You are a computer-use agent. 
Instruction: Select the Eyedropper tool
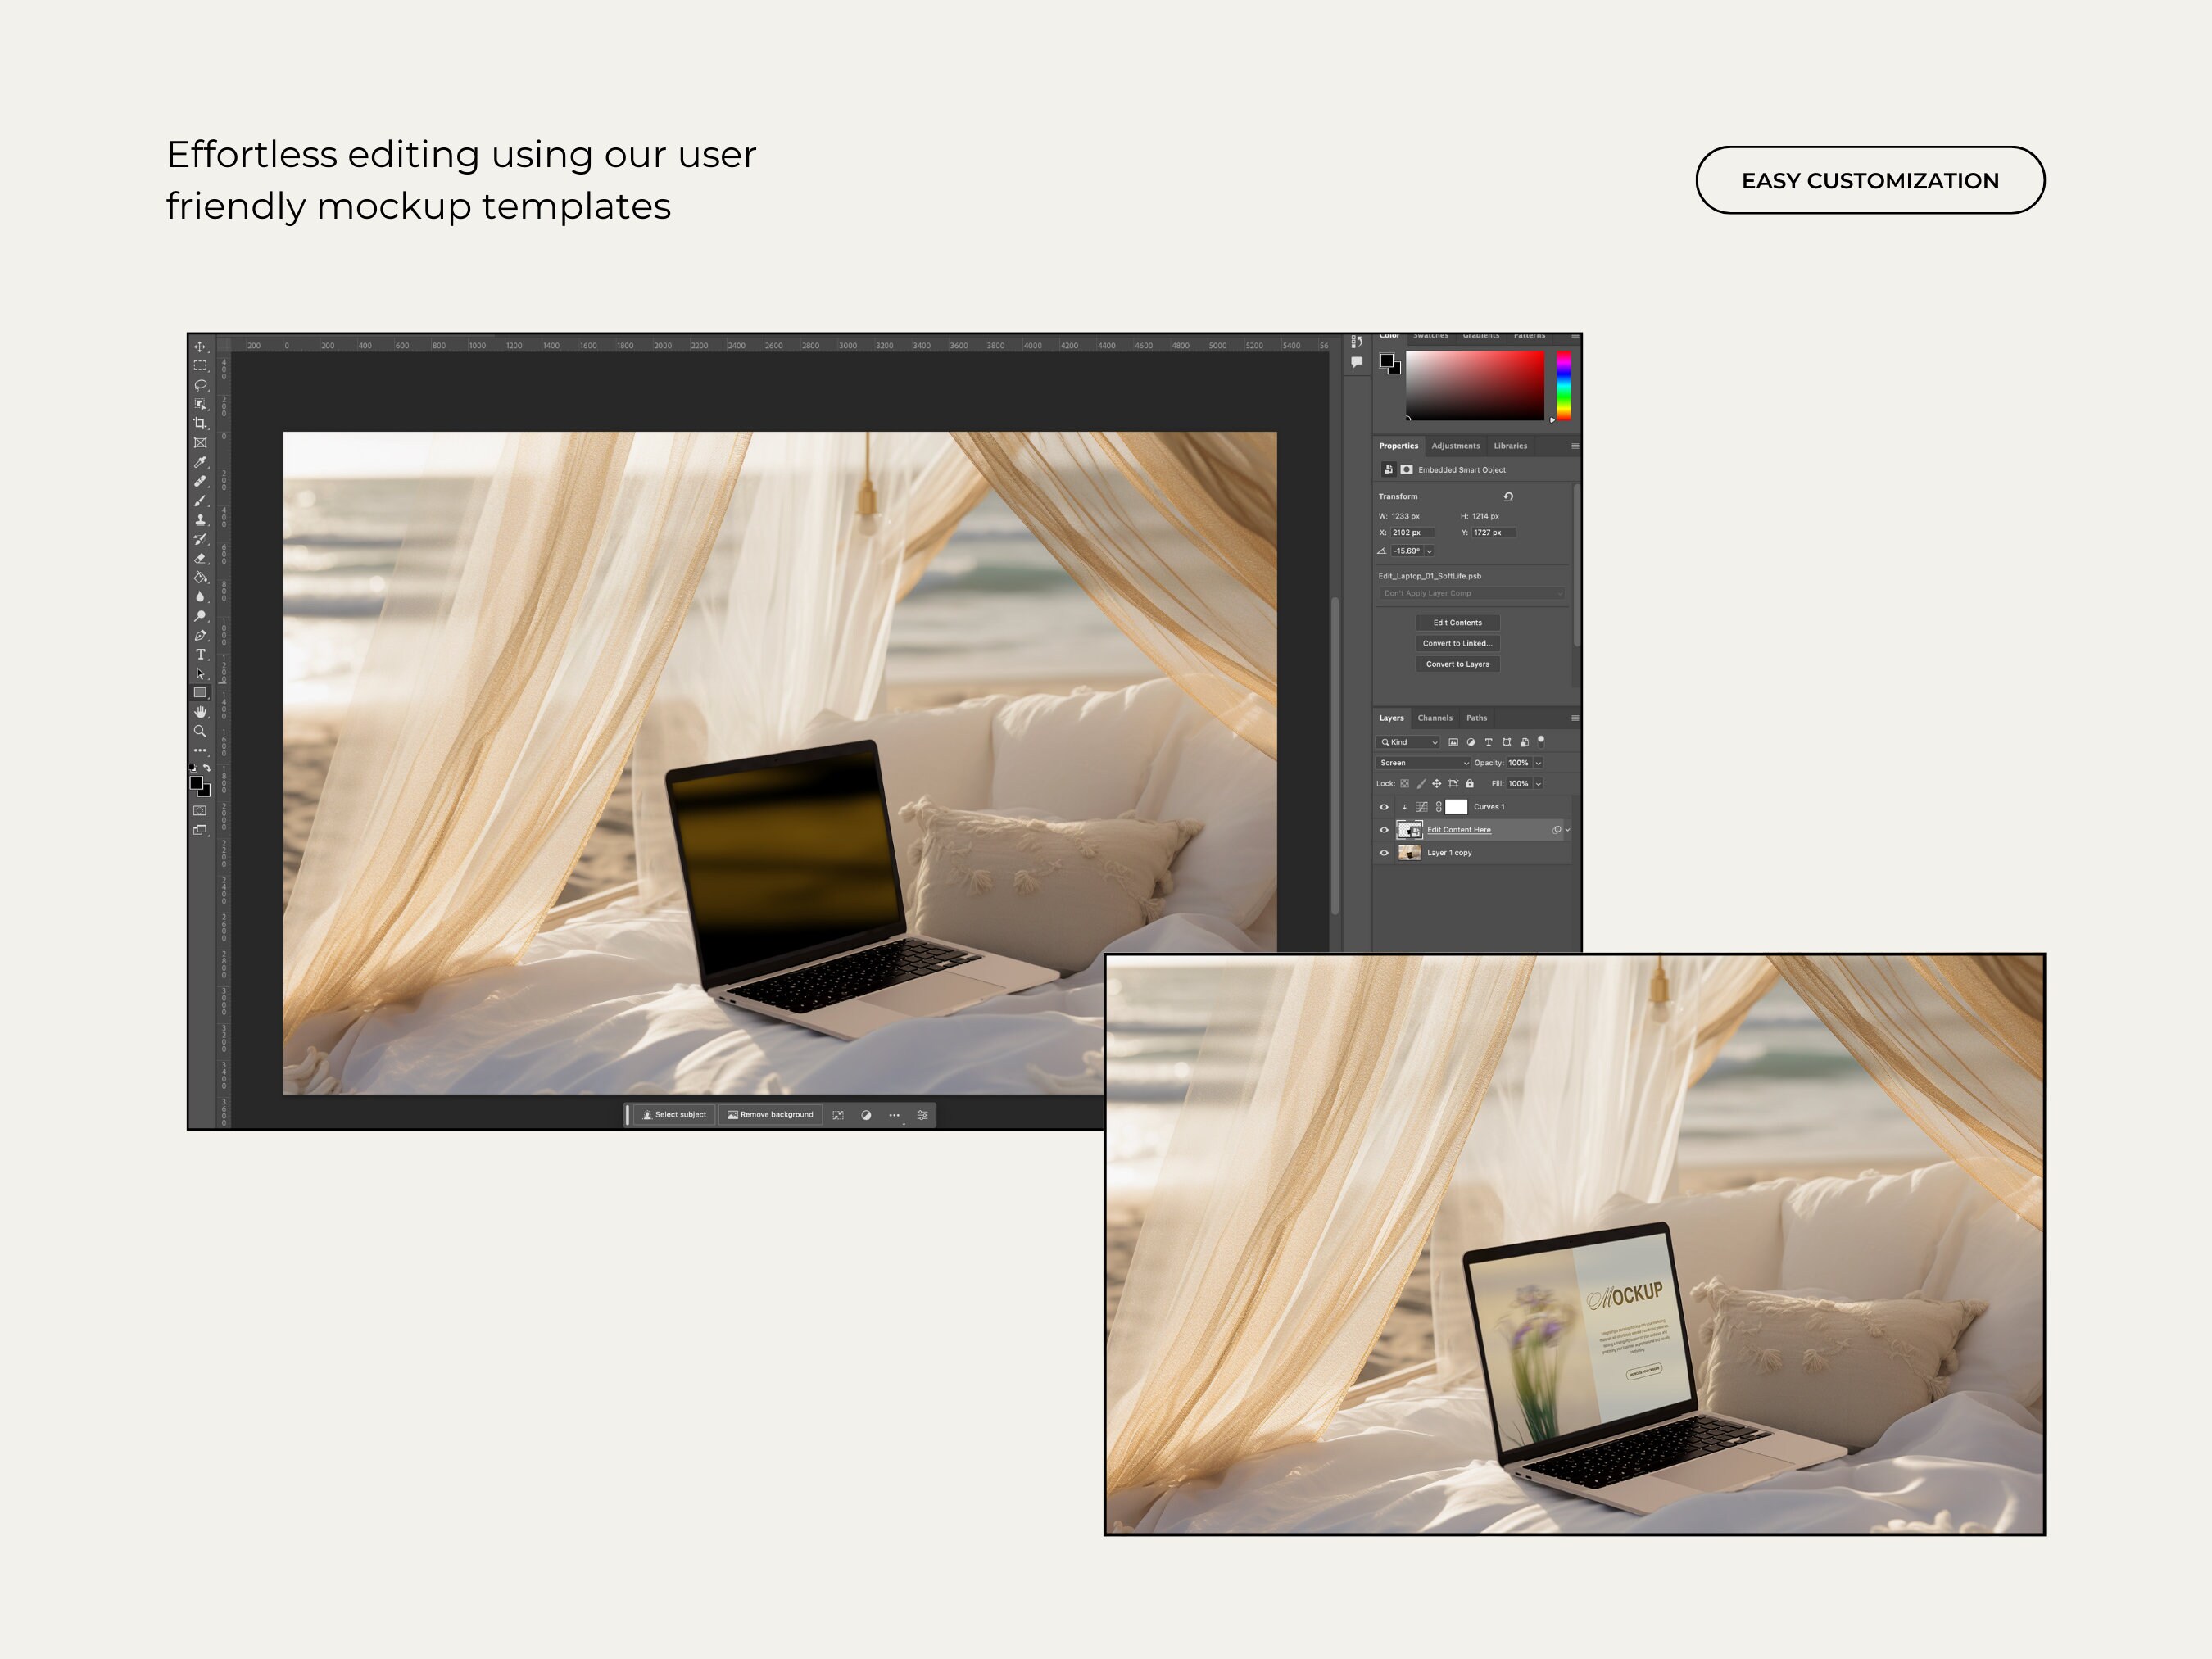[200, 462]
